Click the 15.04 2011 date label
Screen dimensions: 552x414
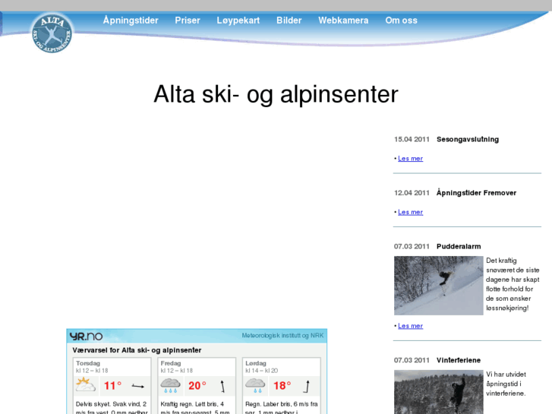(412, 139)
